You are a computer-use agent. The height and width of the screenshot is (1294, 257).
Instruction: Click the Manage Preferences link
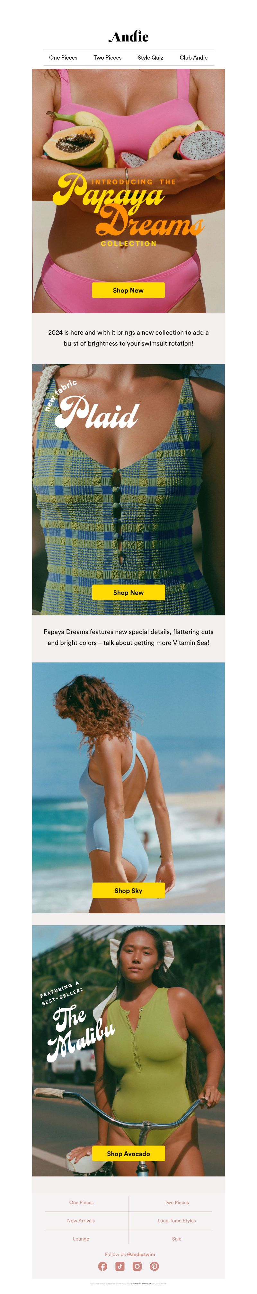click(141, 1283)
